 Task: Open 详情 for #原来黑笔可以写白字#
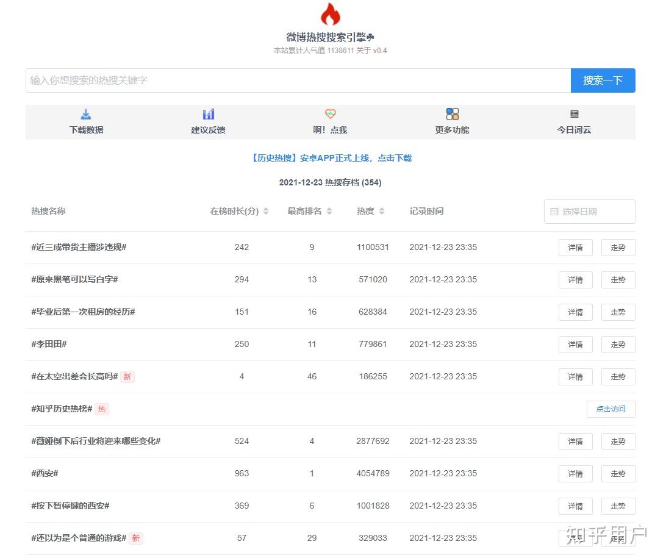pyautogui.click(x=576, y=280)
